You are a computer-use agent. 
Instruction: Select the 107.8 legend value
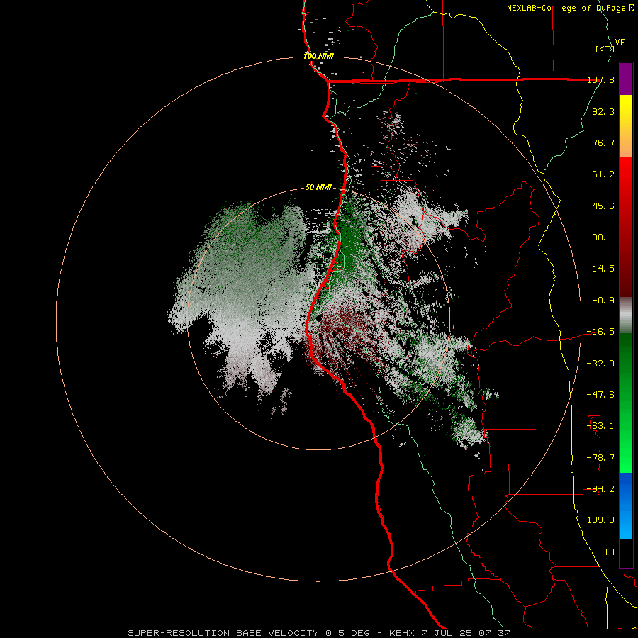(600, 80)
